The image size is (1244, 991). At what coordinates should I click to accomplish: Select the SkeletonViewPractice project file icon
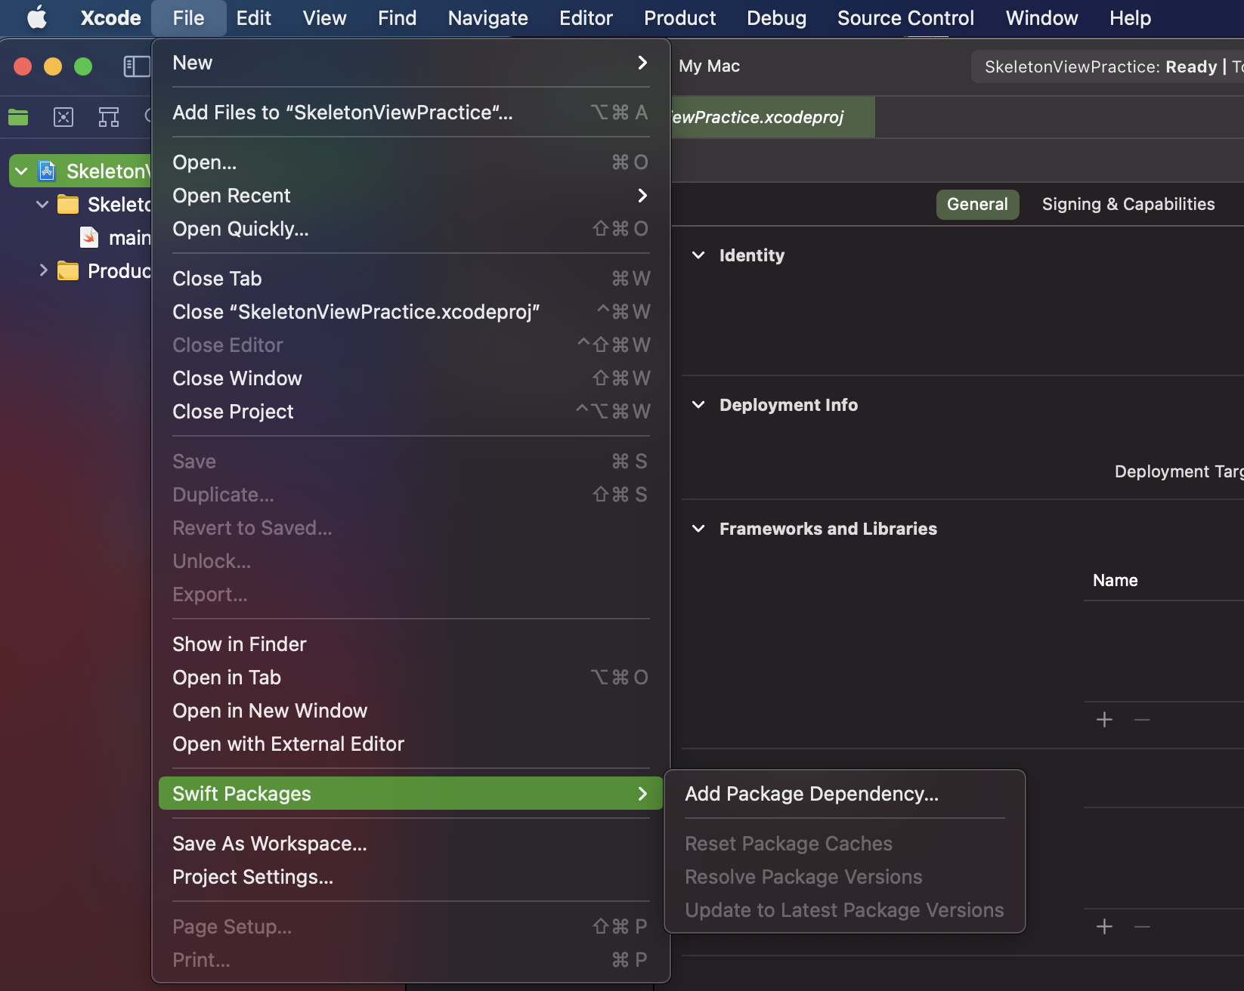click(x=47, y=171)
